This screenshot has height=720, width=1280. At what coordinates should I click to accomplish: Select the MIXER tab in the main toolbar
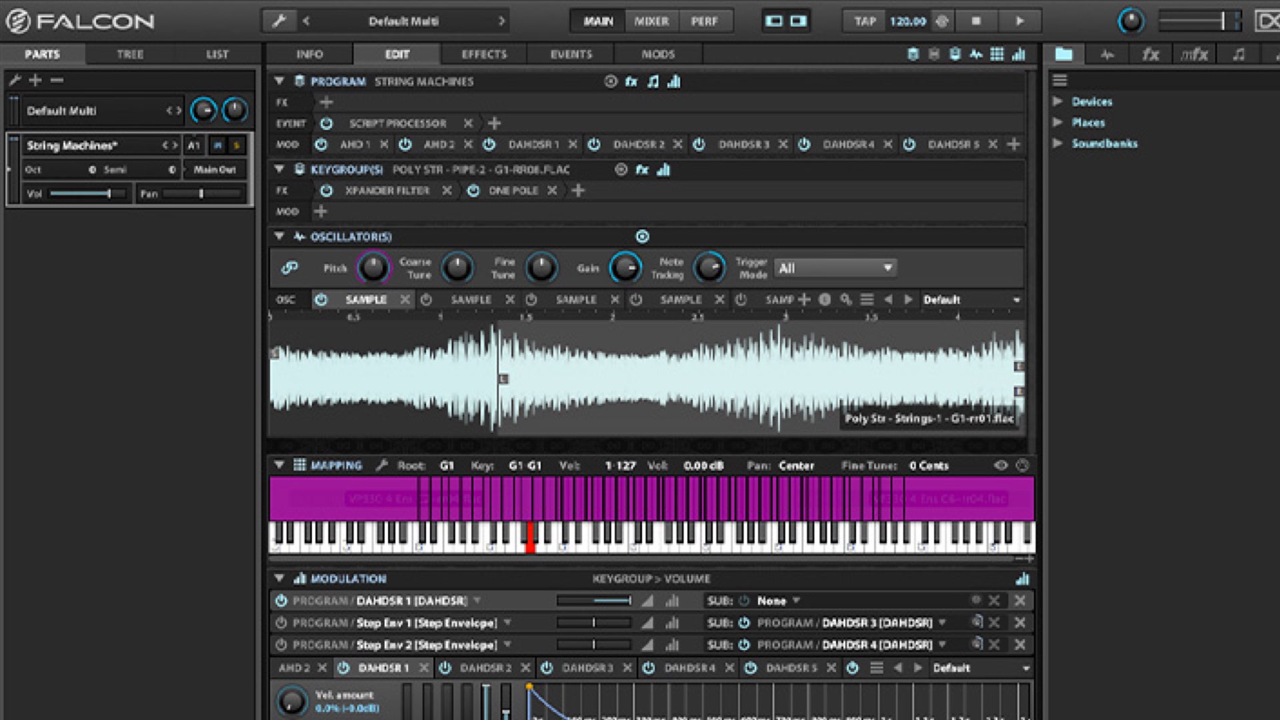coord(651,20)
